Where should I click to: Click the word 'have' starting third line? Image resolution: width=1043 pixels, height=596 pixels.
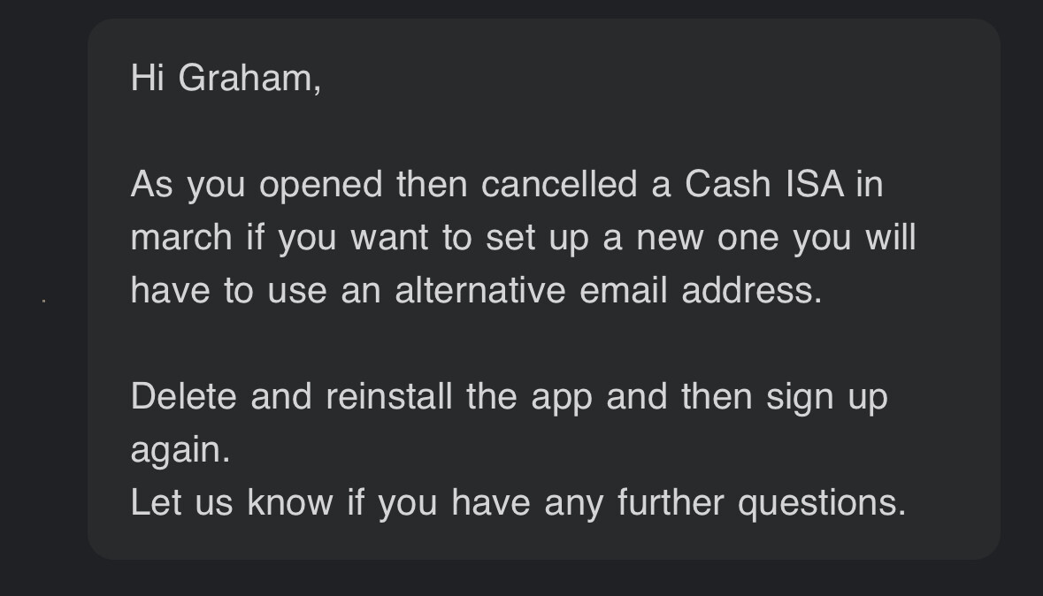click(x=170, y=291)
